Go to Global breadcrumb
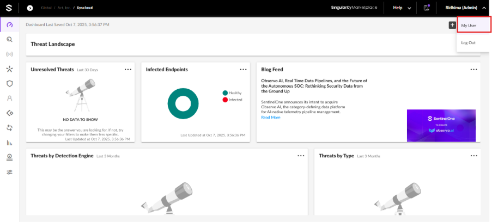The image size is (492, 222). point(46,8)
